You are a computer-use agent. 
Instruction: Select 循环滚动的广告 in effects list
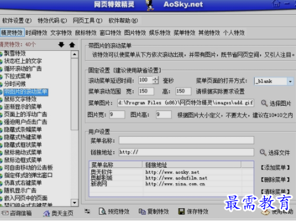pyautogui.click(x=23, y=69)
